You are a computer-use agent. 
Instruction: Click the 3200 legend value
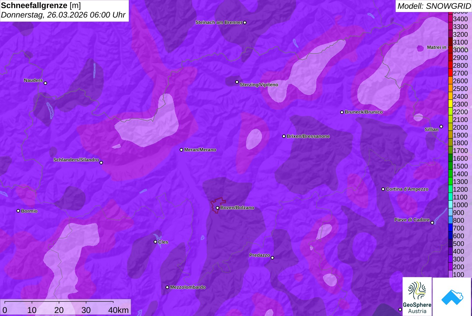coord(460,34)
